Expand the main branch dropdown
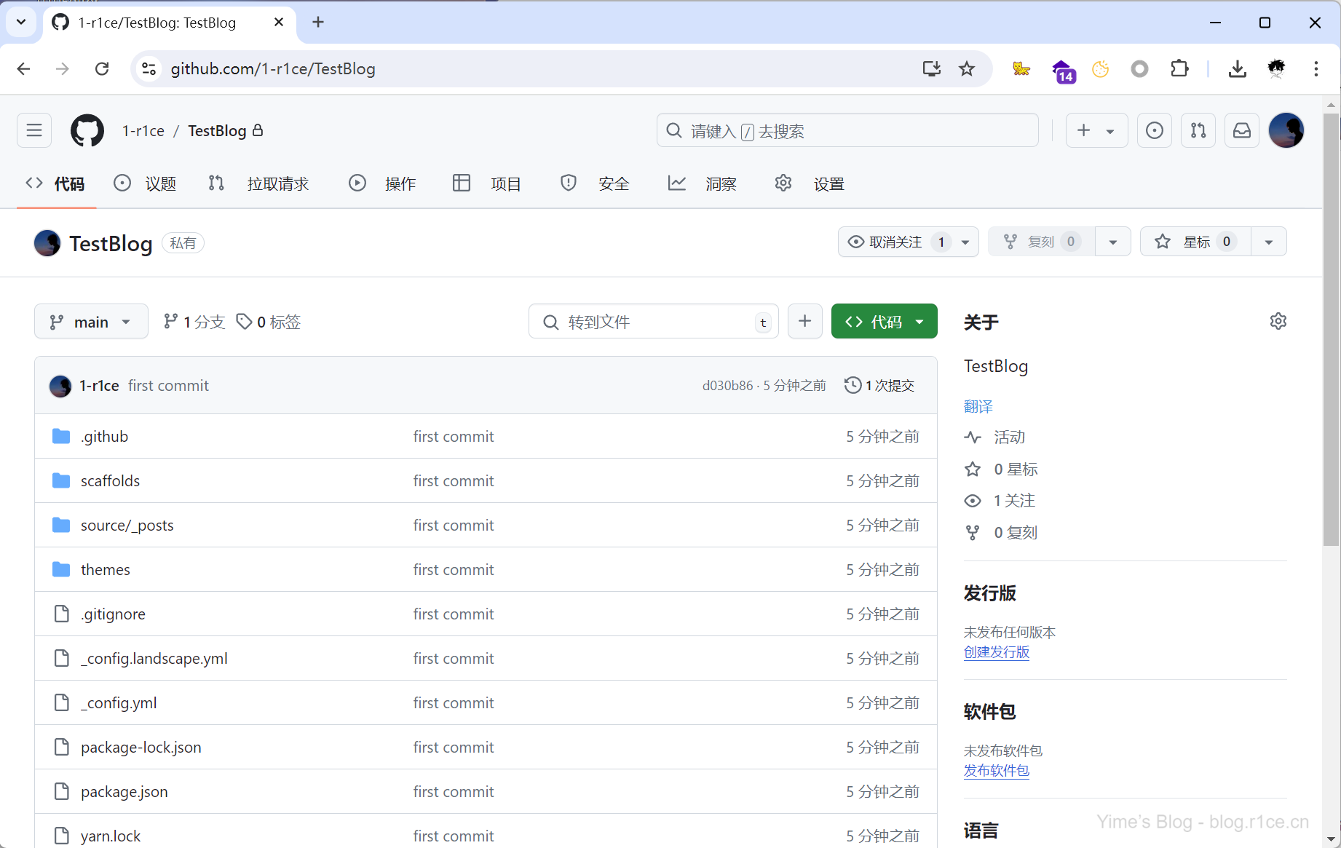 click(x=91, y=322)
